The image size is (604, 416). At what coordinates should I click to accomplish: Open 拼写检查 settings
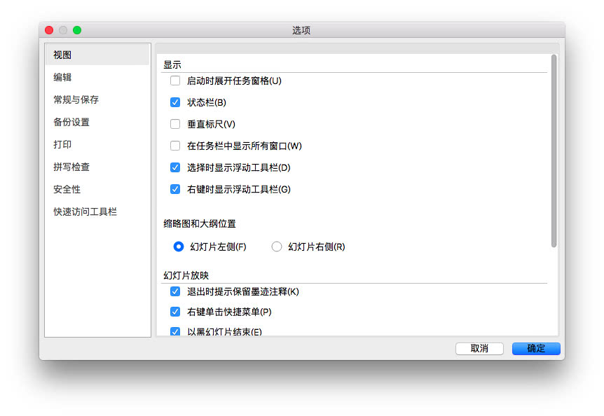pos(97,167)
